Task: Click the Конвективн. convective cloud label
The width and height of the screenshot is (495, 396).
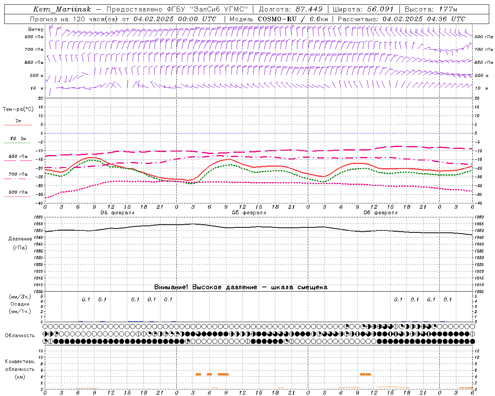Action: tap(20, 362)
